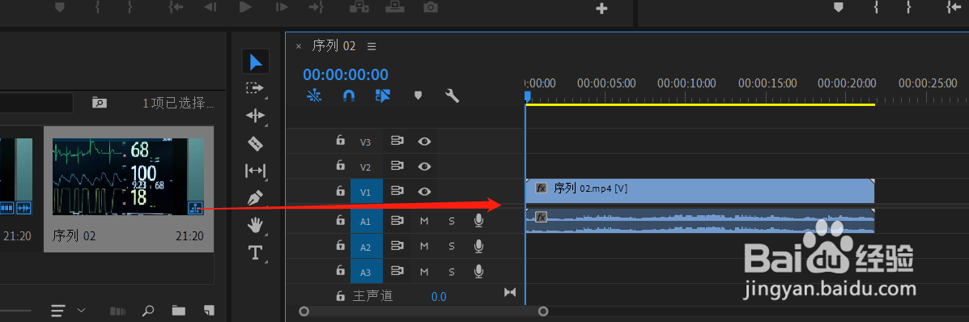The image size is (969, 322).
Task: Toggle insert sequences as nests
Action: [x=315, y=95]
